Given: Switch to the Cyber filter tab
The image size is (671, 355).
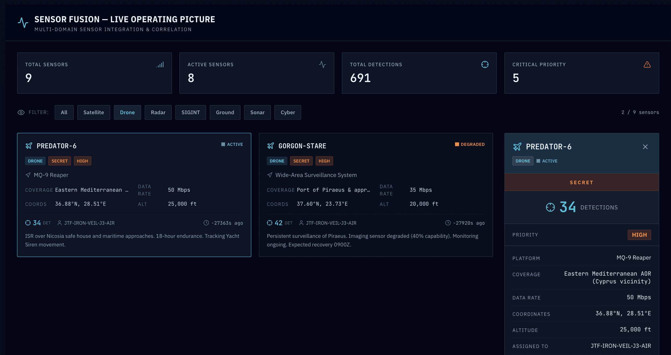Looking at the screenshot, I should [288, 112].
